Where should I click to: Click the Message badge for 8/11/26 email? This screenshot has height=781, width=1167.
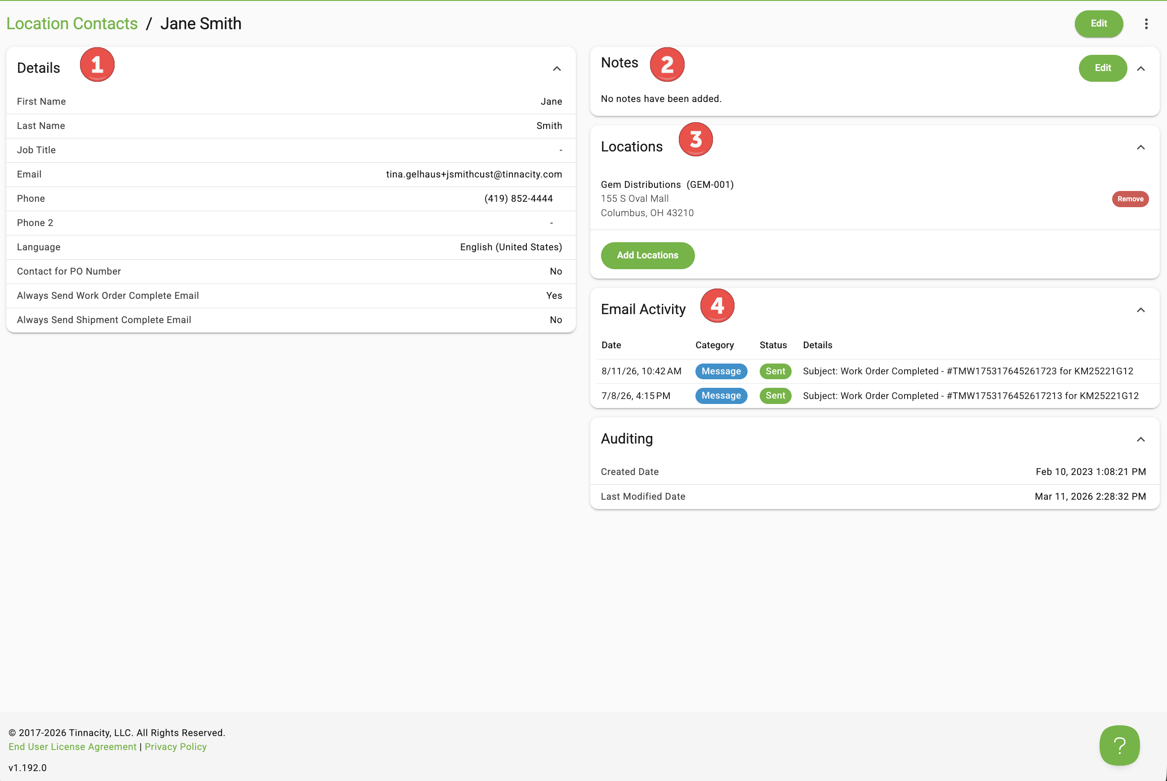(721, 371)
